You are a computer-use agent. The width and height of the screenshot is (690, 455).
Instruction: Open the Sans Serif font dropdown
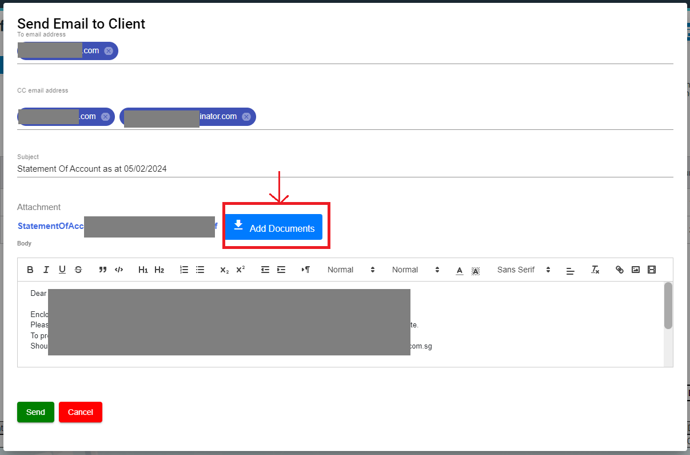pyautogui.click(x=523, y=270)
